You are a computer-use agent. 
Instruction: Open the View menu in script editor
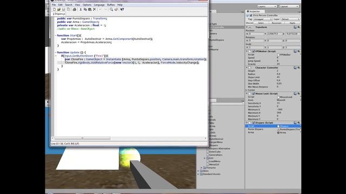coord(77,5)
